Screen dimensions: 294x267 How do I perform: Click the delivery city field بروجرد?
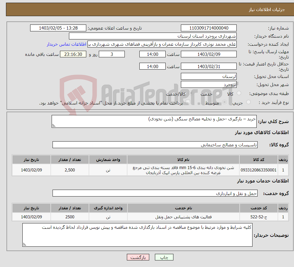[x=209, y=85]
